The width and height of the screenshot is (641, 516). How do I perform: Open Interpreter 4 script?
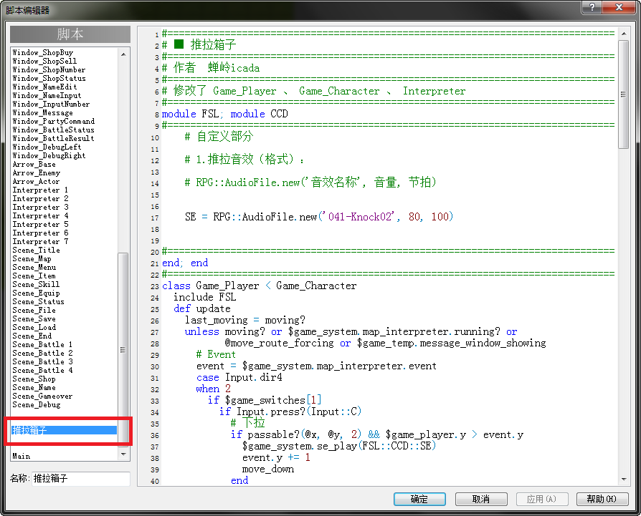coord(40,216)
